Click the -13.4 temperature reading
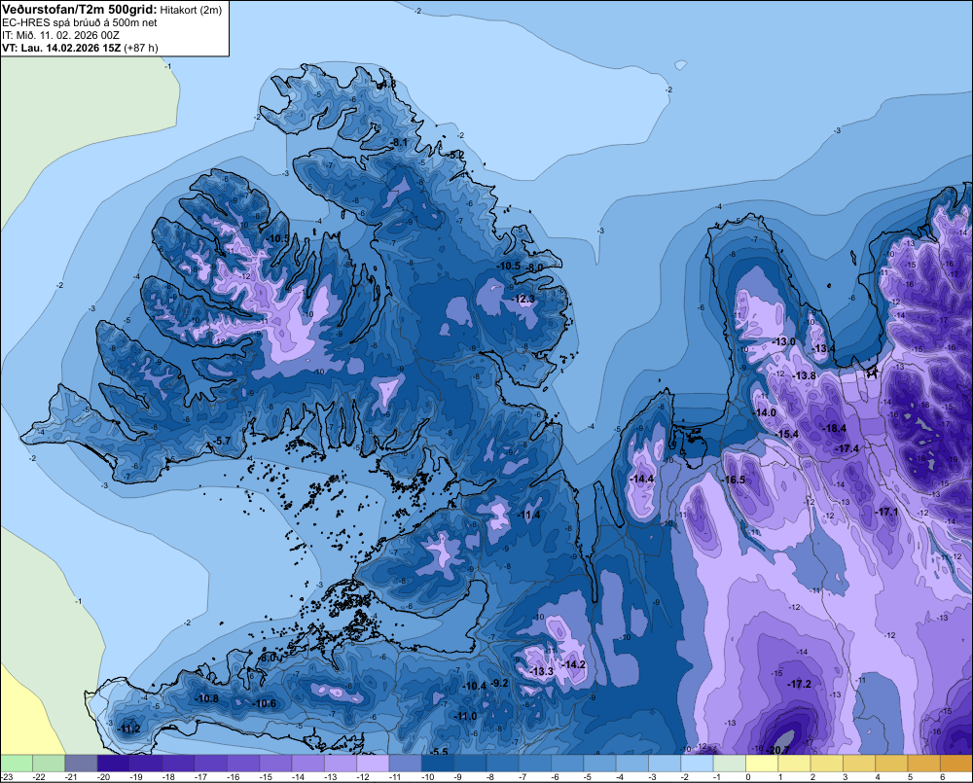 pyautogui.click(x=823, y=348)
